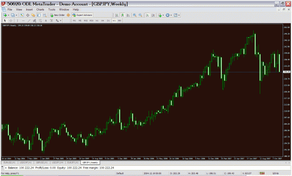Switch chart to candlesticks
The height and width of the screenshot is (176, 292).
coord(122,15)
